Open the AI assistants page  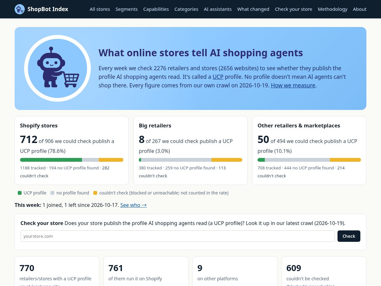pyautogui.click(x=218, y=9)
